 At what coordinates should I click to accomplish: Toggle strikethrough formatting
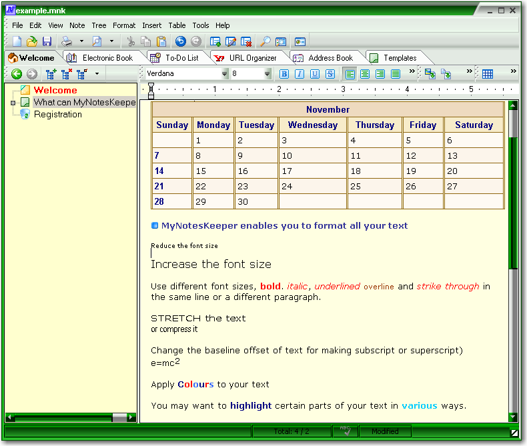(x=330, y=74)
